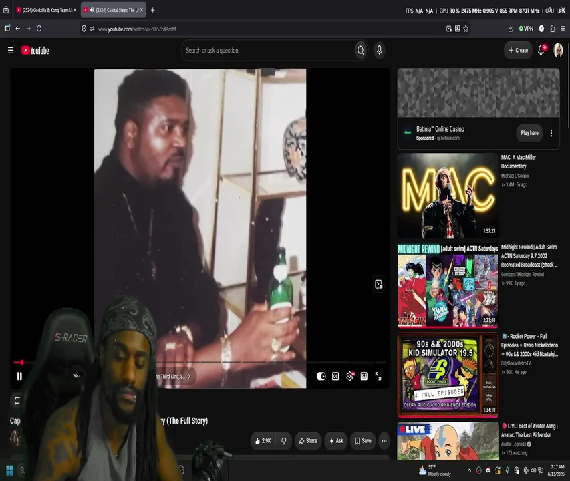Open the Midnight Rewind video thumbnail
This screenshot has height=481, width=570.
point(448,286)
